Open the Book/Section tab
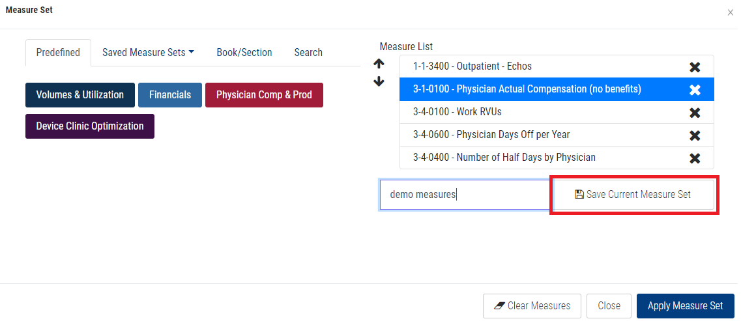The image size is (741, 321). (x=244, y=53)
